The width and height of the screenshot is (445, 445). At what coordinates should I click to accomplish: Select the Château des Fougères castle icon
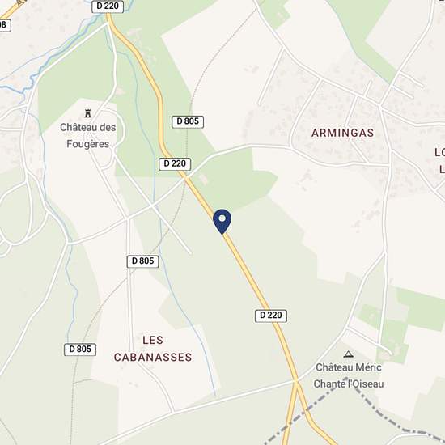pos(88,113)
